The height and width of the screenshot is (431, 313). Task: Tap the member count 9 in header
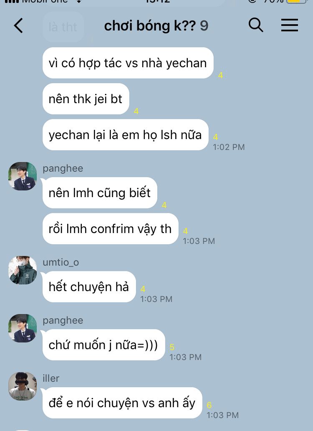(204, 26)
